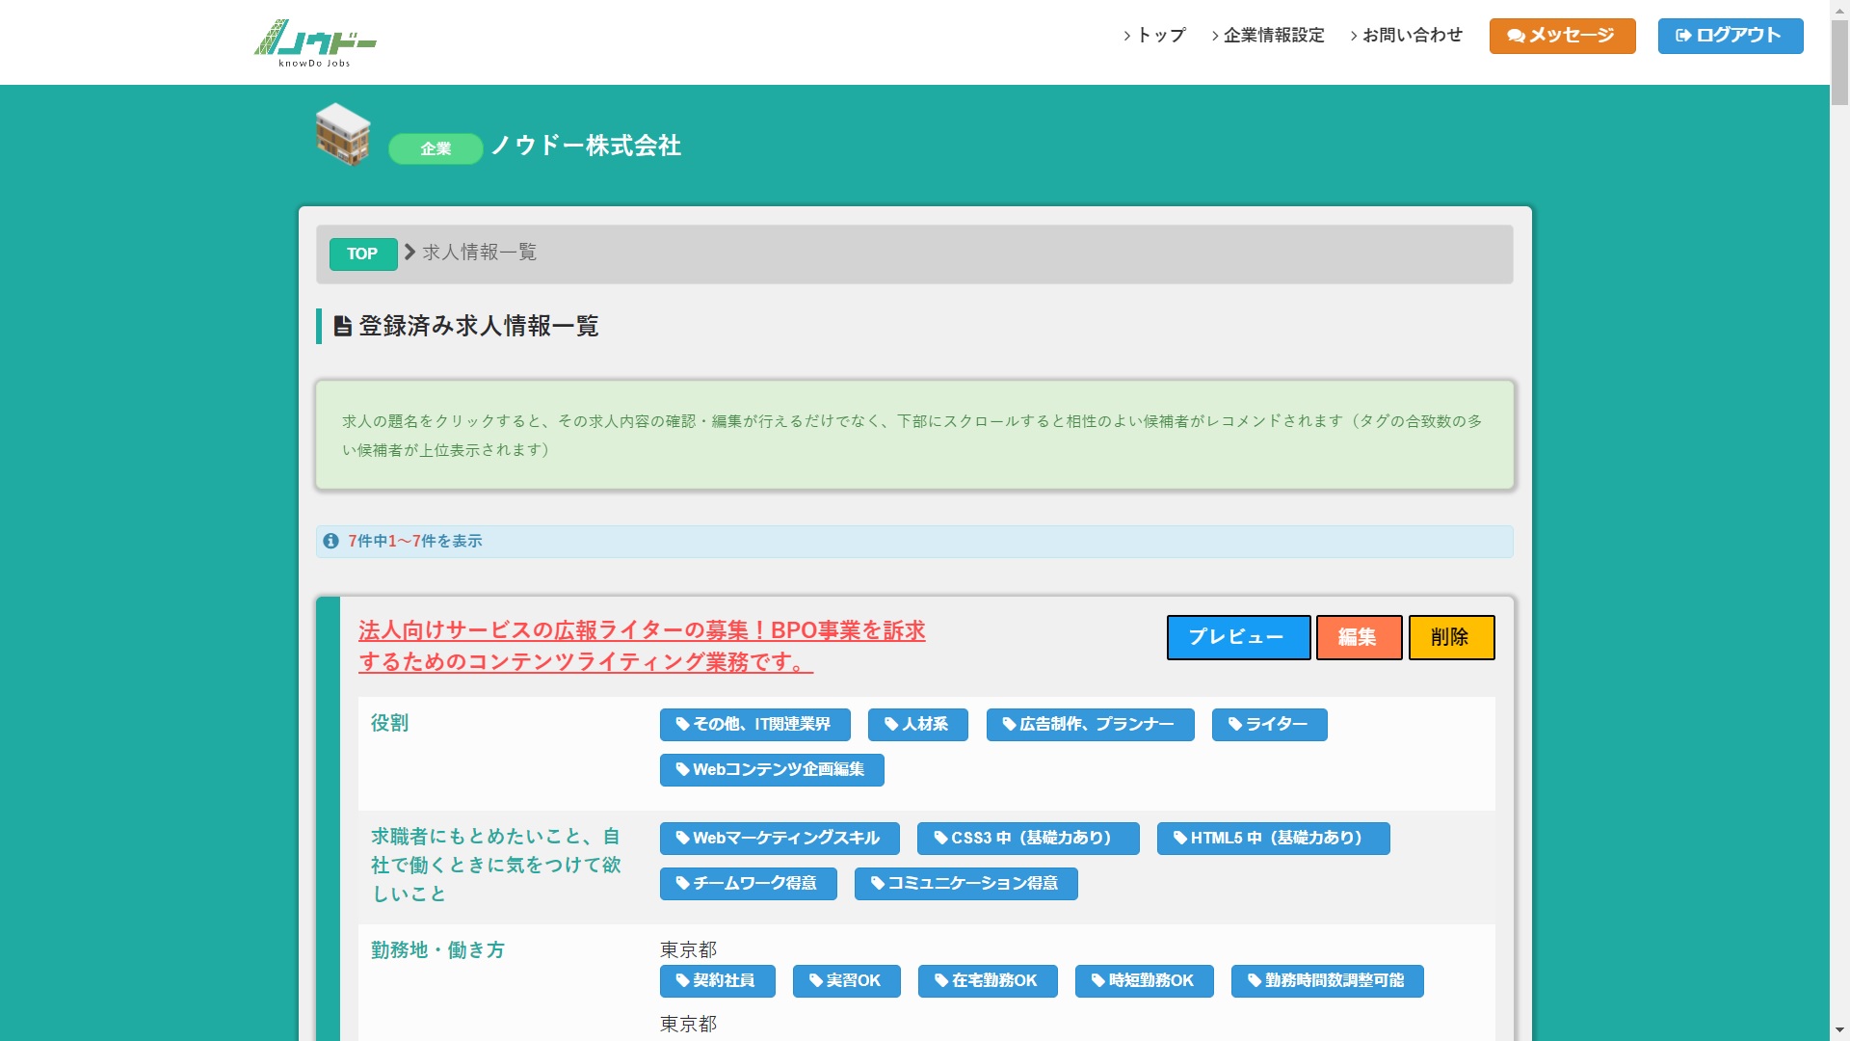Click the 求人情報一覧 breadcrumb text
The image size is (1850, 1041).
point(479,253)
